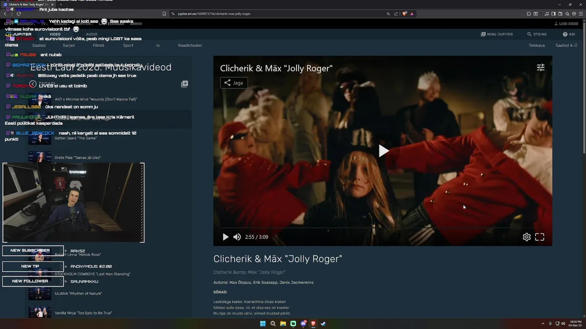Open the Minu Jupiter section

(x=497, y=34)
